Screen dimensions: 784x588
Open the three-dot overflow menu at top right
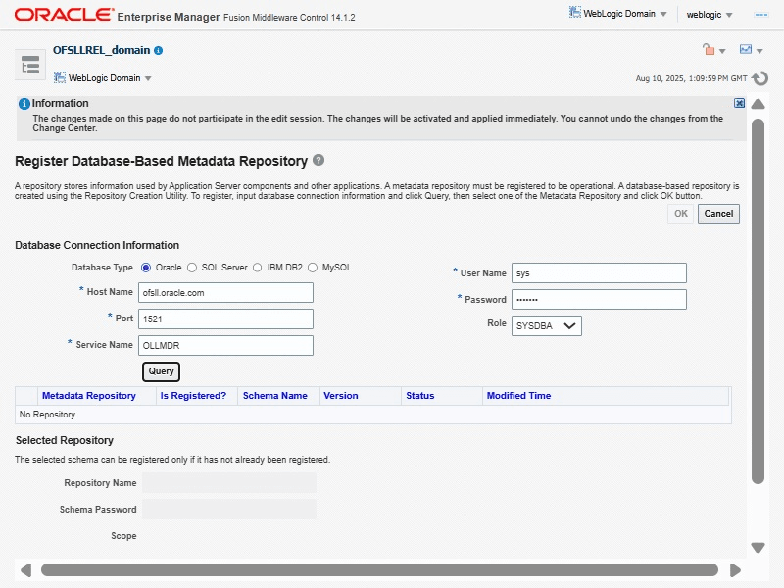click(761, 15)
